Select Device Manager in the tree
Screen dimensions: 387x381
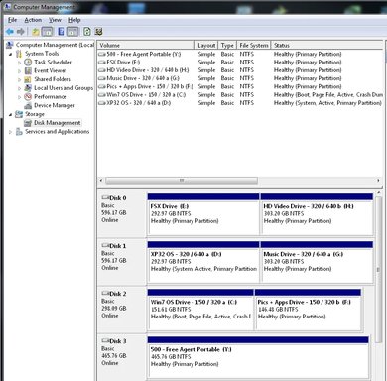(x=55, y=105)
